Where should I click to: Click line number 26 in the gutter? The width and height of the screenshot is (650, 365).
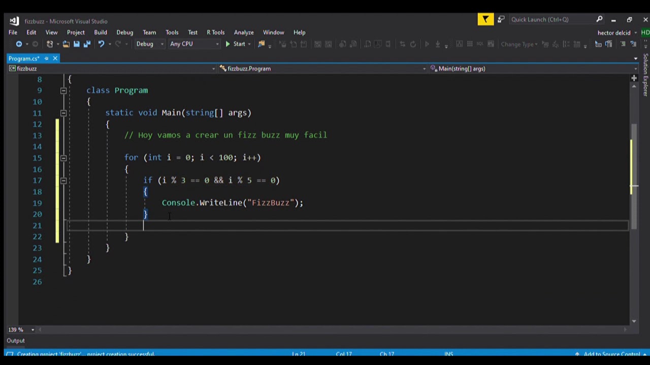(37, 282)
